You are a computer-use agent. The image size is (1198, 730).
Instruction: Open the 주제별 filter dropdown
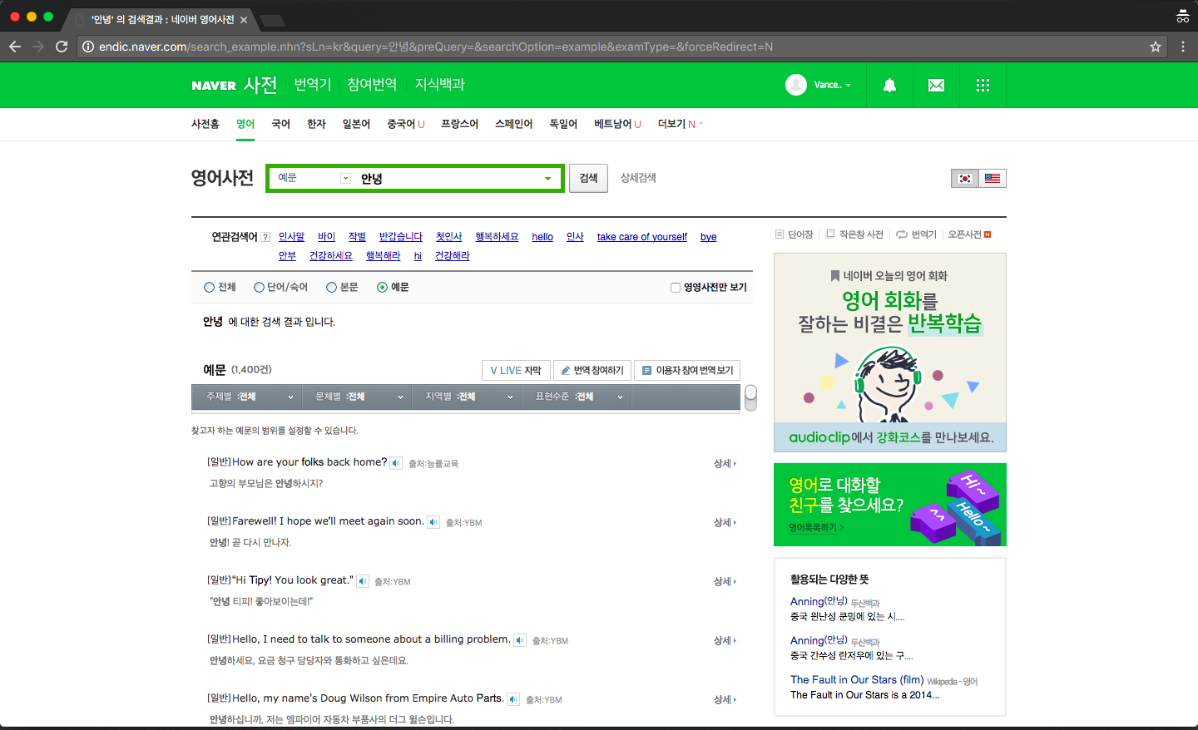click(x=246, y=397)
